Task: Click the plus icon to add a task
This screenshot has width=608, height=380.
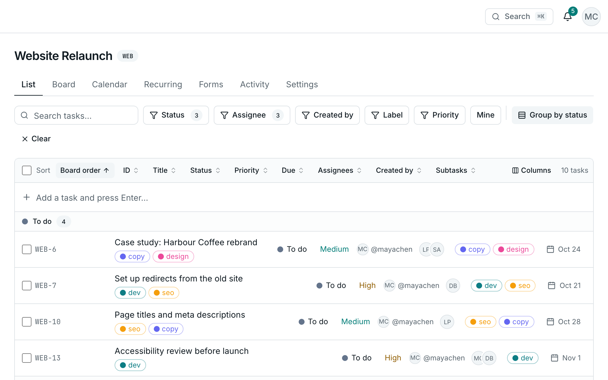Action: point(27,197)
